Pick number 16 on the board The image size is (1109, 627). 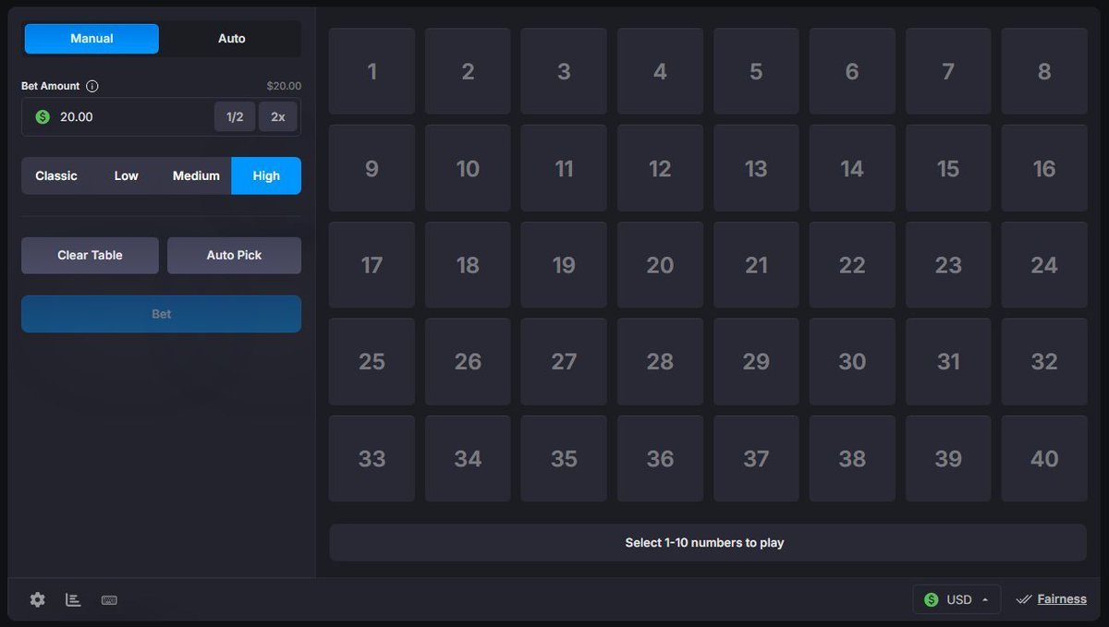1044,168
